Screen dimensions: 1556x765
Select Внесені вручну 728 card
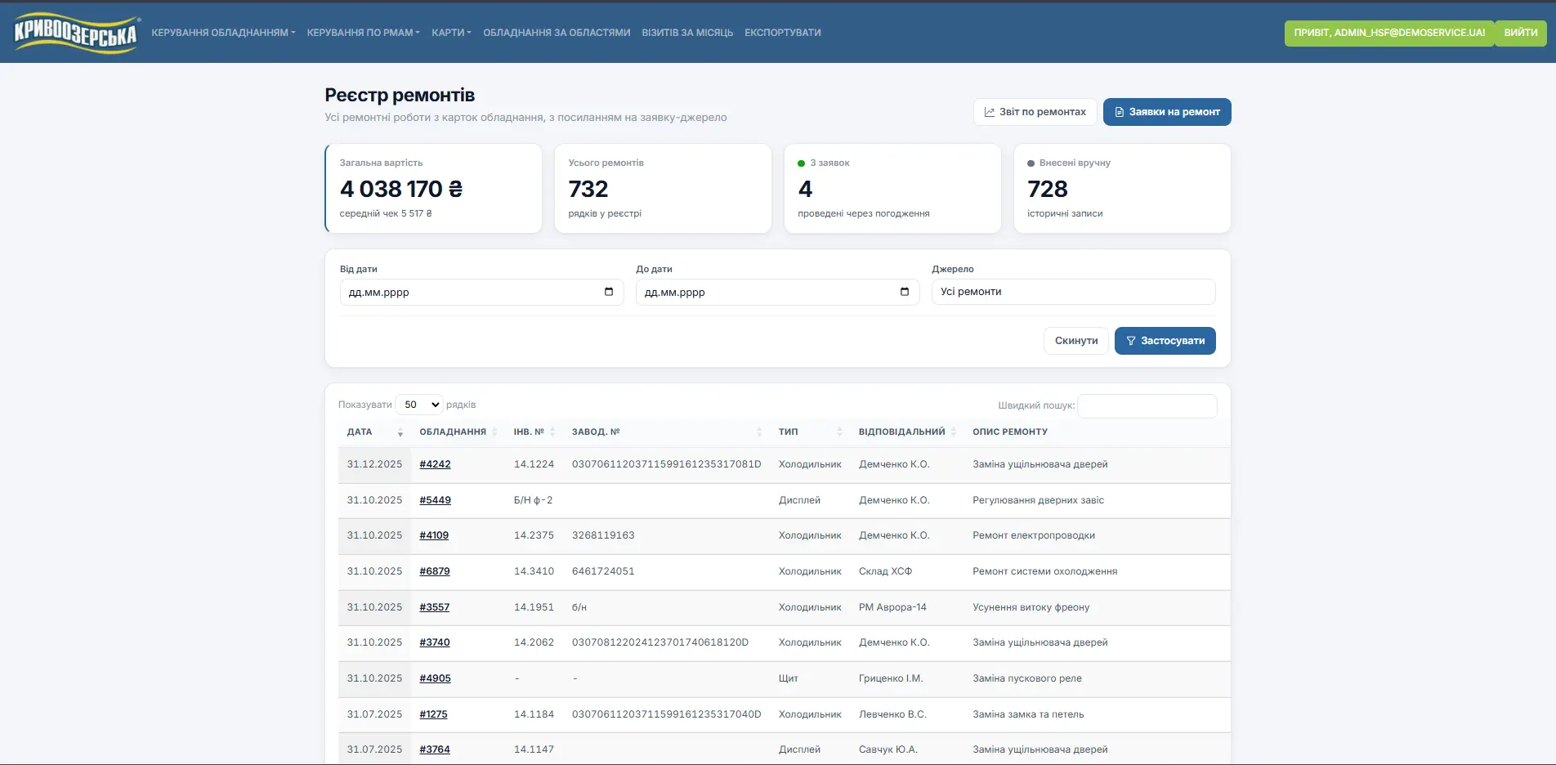pos(1122,189)
